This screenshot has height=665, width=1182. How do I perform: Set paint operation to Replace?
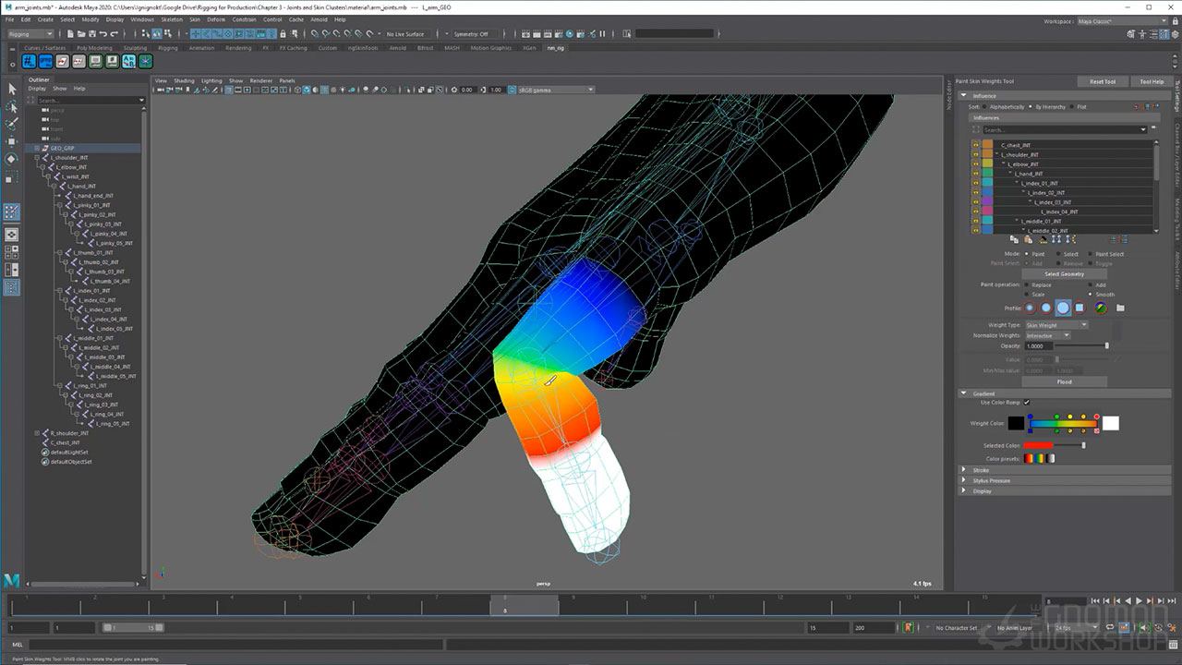pos(1026,285)
